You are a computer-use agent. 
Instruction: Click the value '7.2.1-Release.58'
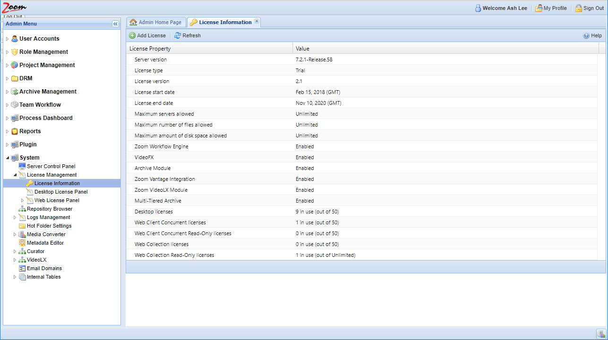click(x=314, y=59)
